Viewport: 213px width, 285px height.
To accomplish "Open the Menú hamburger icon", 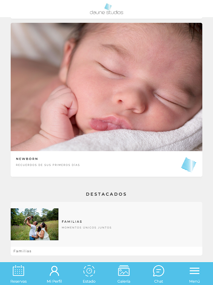I will coord(195,271).
